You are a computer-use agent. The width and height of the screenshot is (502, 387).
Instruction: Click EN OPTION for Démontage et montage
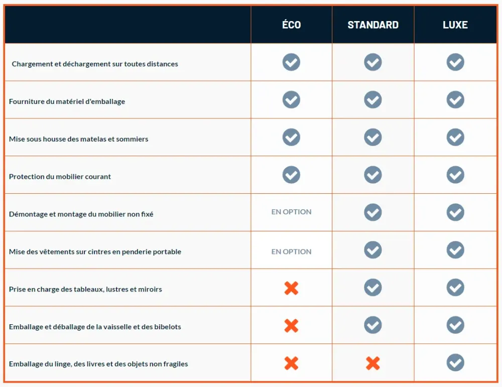[x=291, y=212]
